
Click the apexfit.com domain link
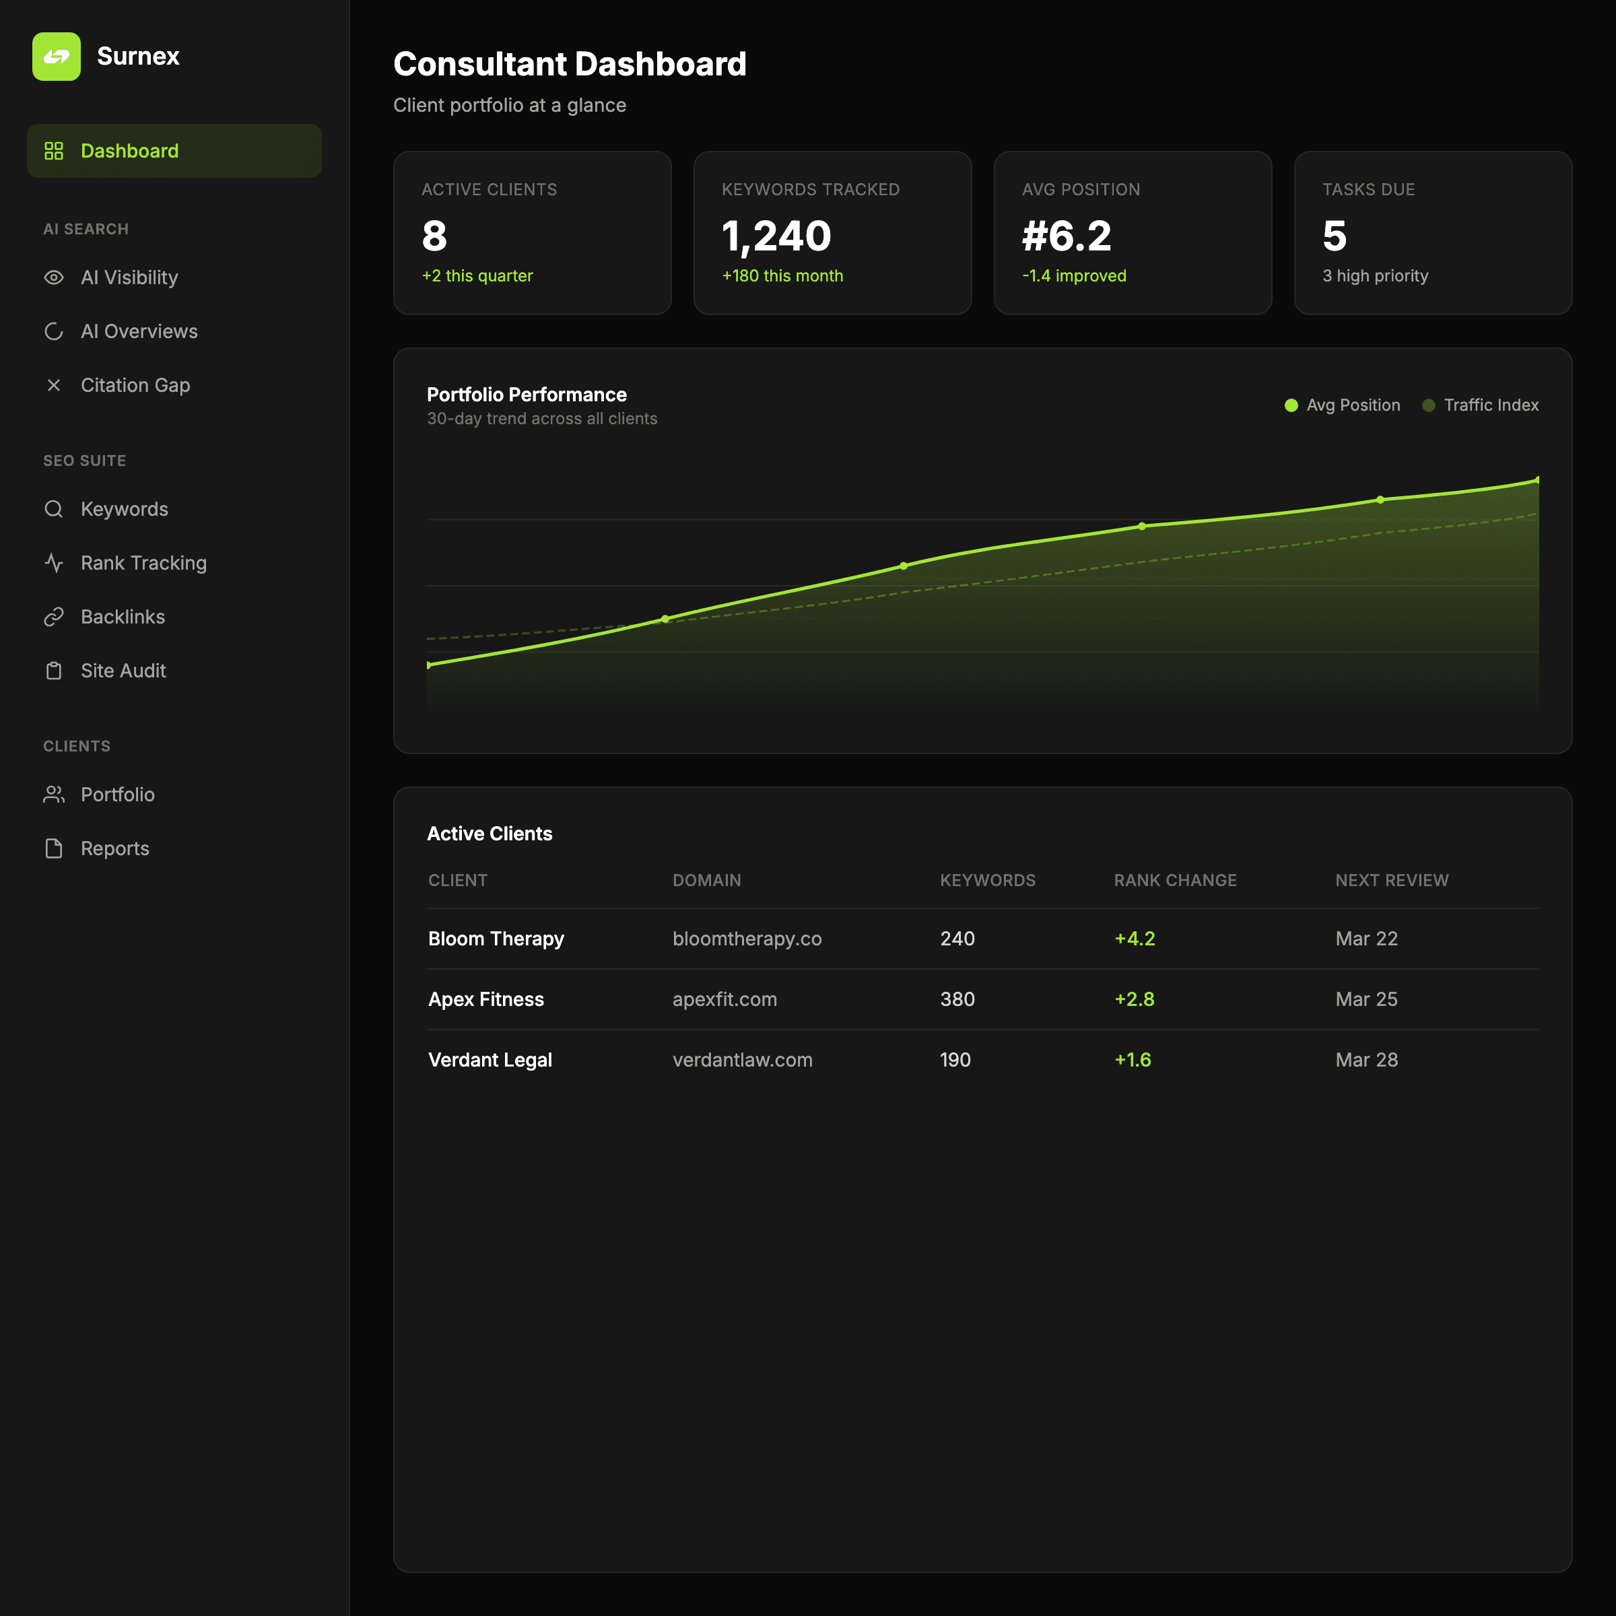pyautogui.click(x=725, y=999)
